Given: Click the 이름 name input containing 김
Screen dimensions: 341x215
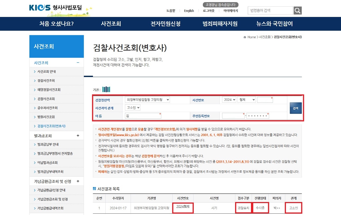Looking at the screenshot, I should pos(143,116).
